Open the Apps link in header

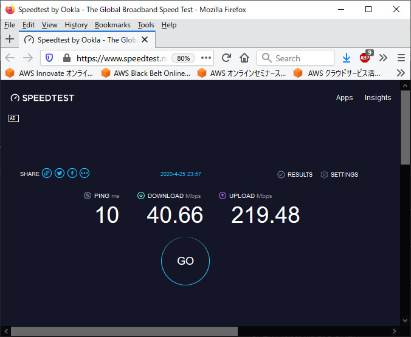coord(344,98)
